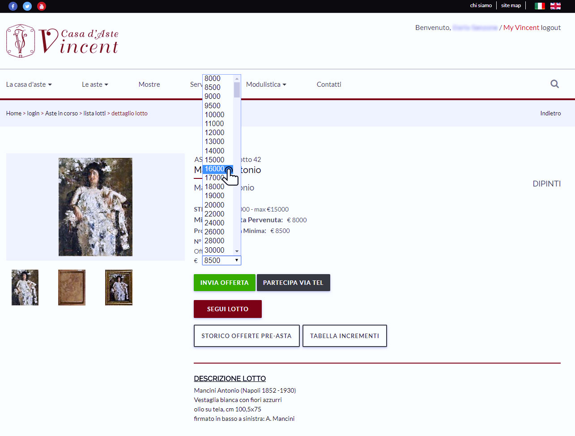Select first thumbnail of the painting
Viewport: 575px width, 436px height.
[25, 288]
